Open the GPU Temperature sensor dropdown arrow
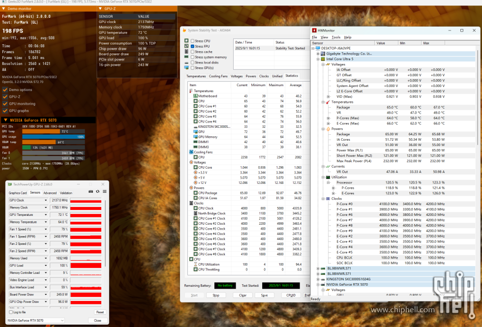The height and width of the screenshot is (327, 482). [x=46, y=215]
